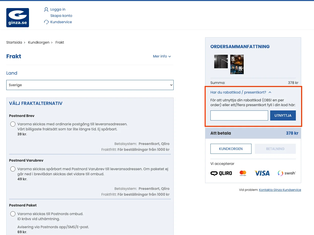Open the Skapa konto link
This screenshot has height=235, width=314.
coord(61,16)
